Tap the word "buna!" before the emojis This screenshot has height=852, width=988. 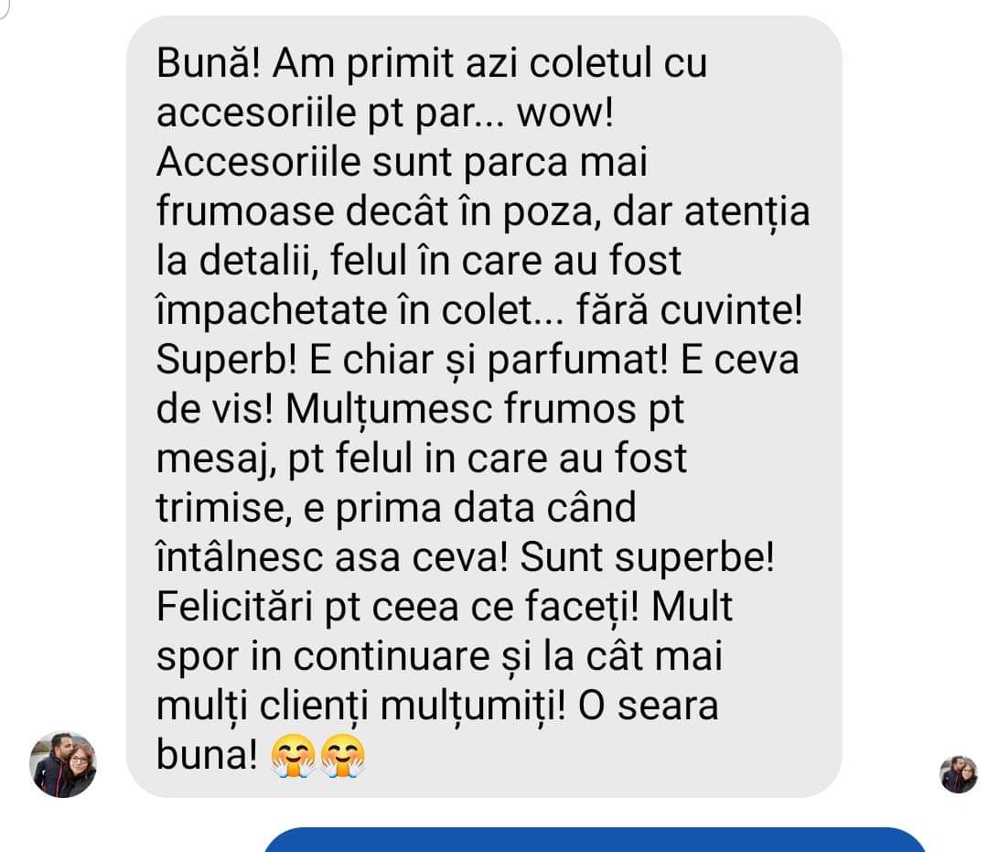pyautogui.click(x=207, y=755)
